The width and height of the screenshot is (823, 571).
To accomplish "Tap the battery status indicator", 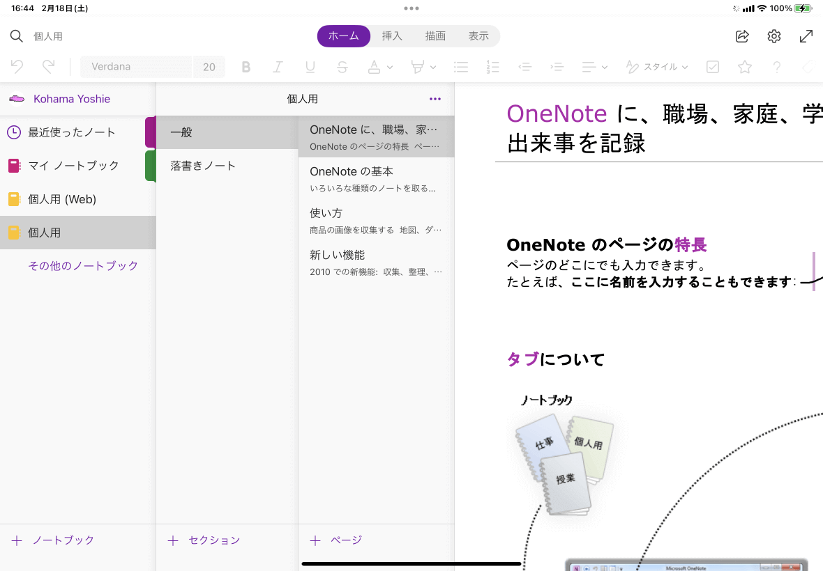I will 803,8.
